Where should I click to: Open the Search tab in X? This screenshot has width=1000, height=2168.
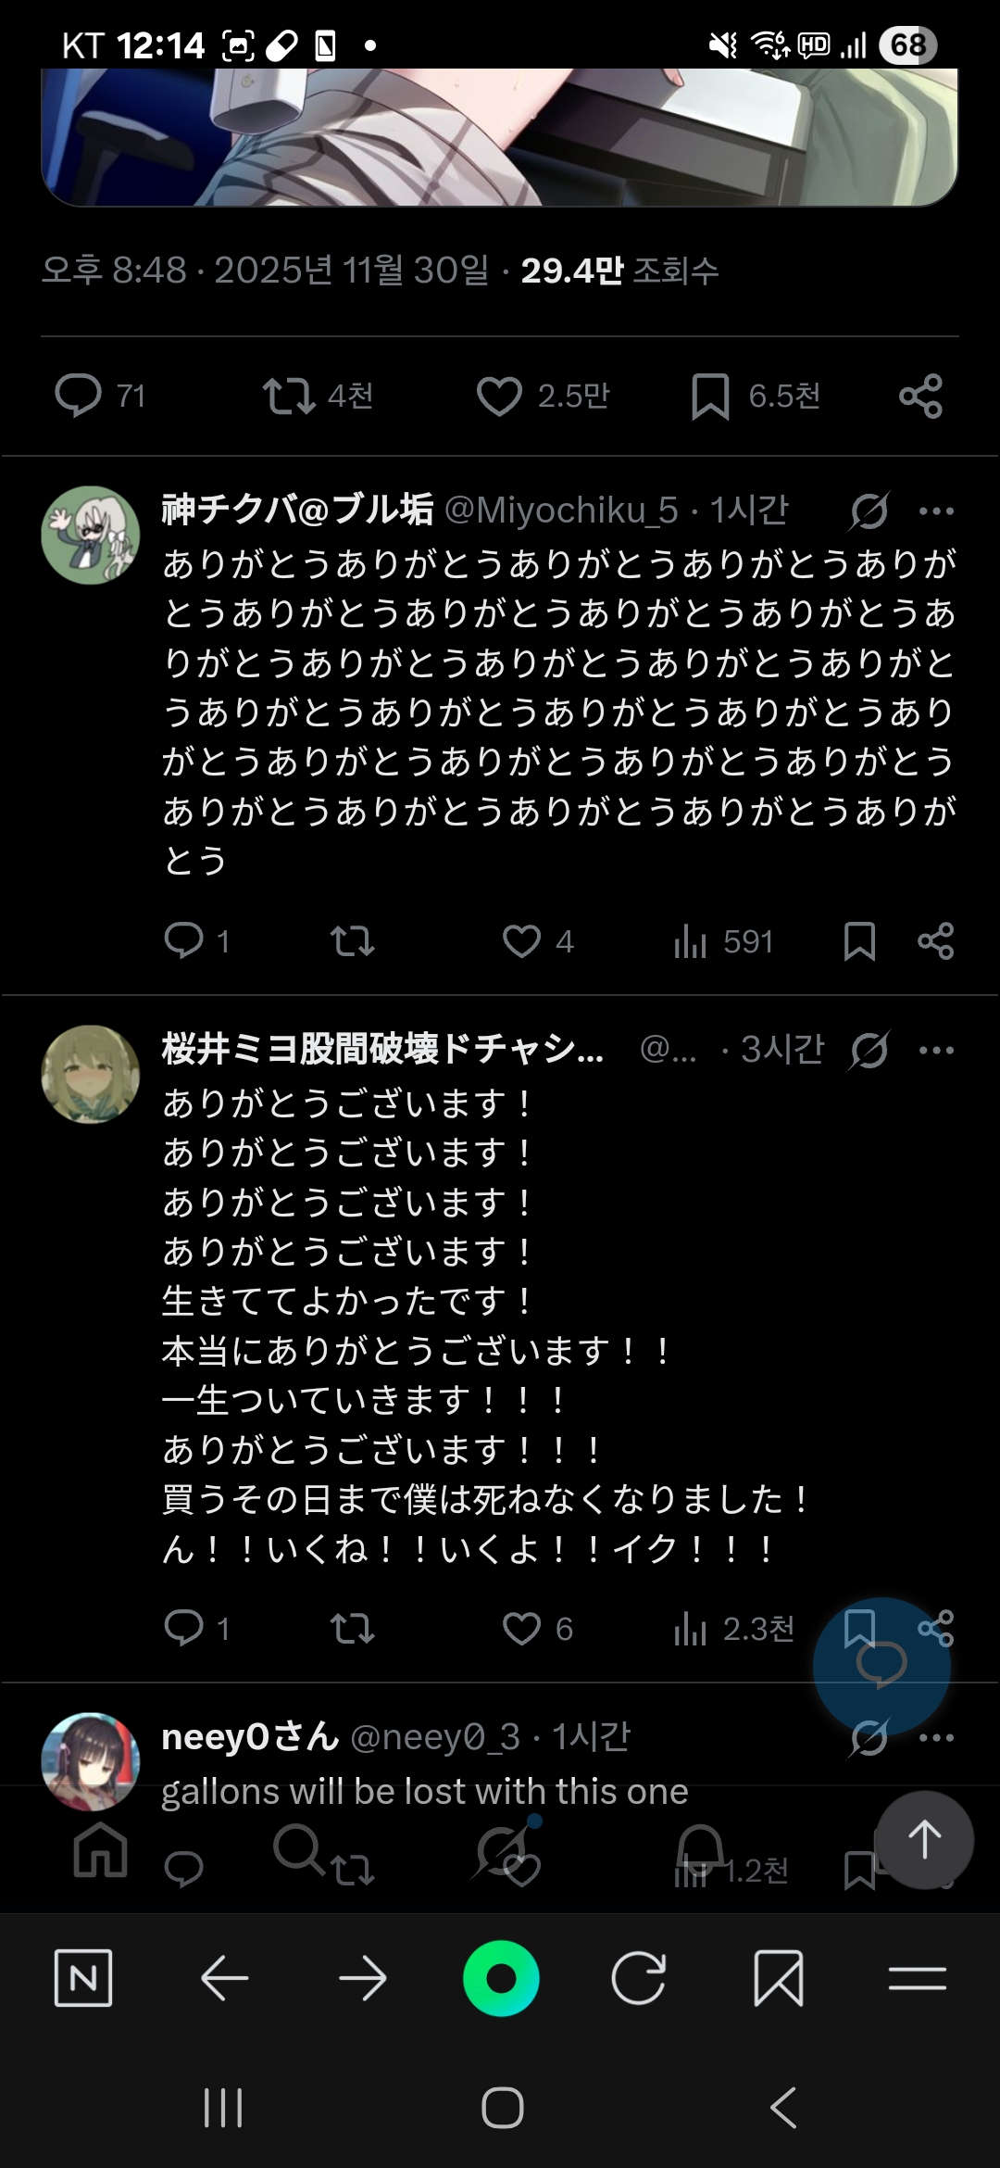tap(298, 1849)
